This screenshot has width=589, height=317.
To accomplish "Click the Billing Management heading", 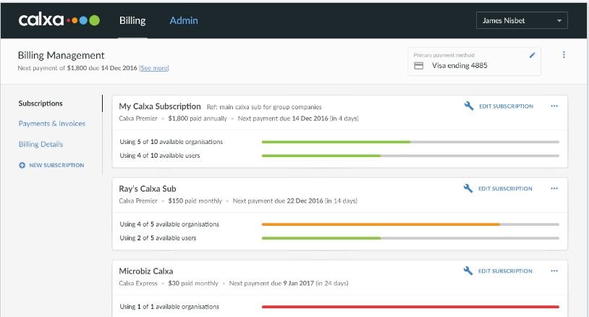I will [x=61, y=55].
